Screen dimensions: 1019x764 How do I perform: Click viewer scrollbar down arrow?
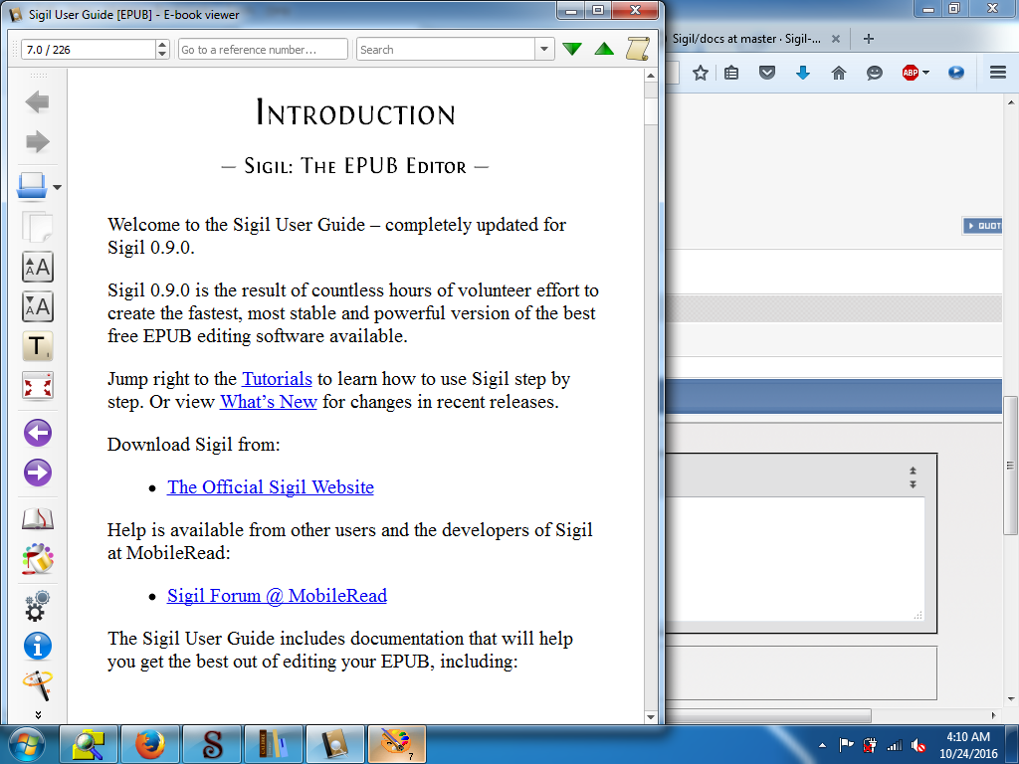click(x=651, y=716)
